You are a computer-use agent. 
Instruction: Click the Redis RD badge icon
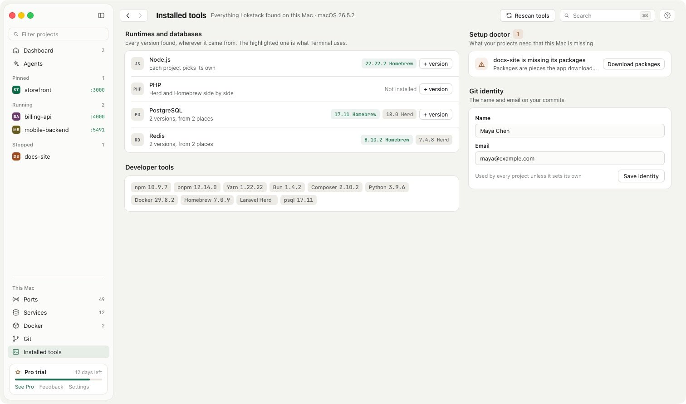[137, 140]
